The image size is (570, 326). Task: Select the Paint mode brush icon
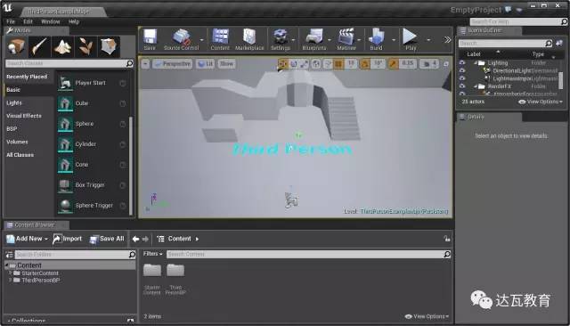tap(39, 46)
